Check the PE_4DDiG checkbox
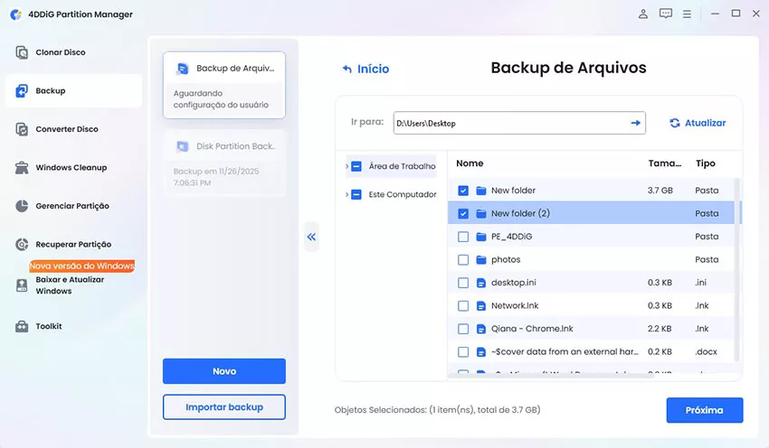The width and height of the screenshot is (769, 448). [463, 237]
